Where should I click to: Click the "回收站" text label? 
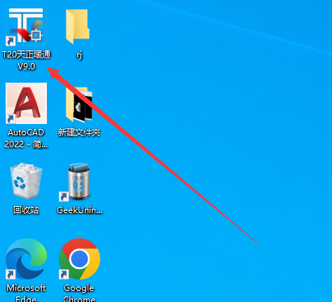tap(26, 210)
